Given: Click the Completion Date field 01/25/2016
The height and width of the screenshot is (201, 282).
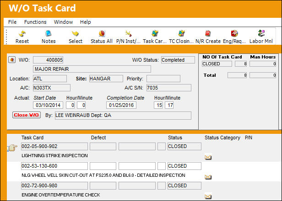Looking at the screenshot, I should [x=121, y=105].
